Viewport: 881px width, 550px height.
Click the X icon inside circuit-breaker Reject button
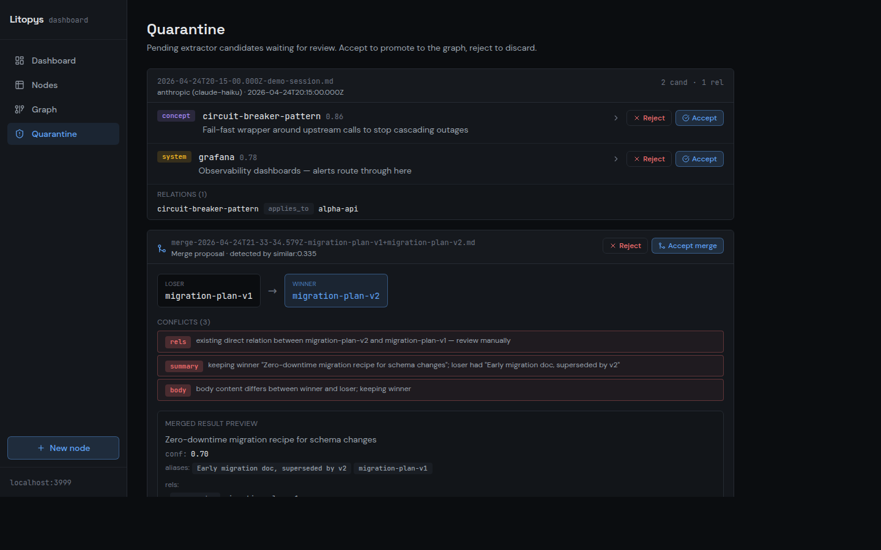click(x=638, y=117)
